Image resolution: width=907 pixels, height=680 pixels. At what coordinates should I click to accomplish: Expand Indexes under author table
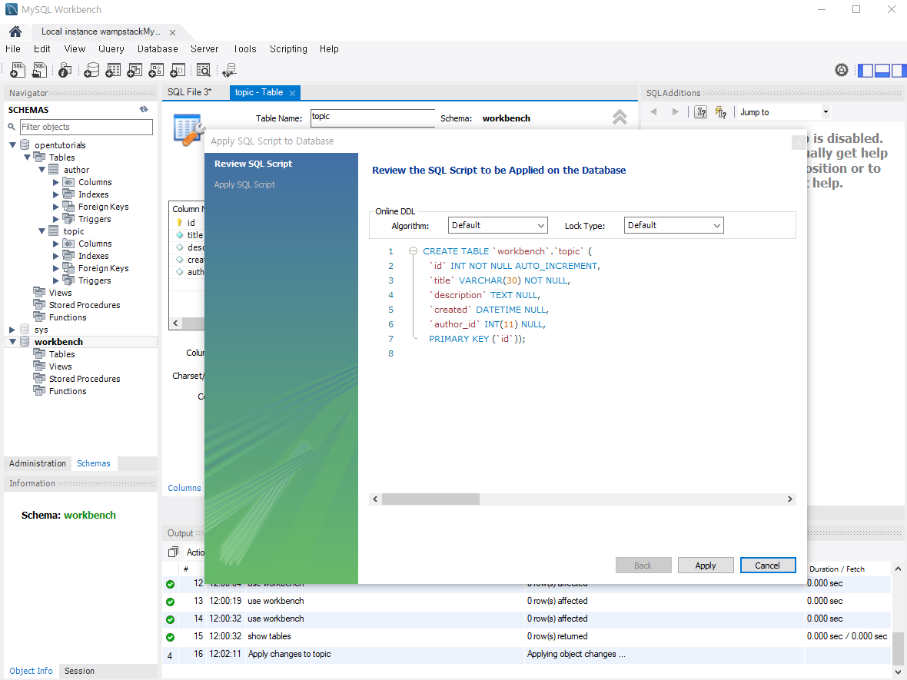pos(56,194)
